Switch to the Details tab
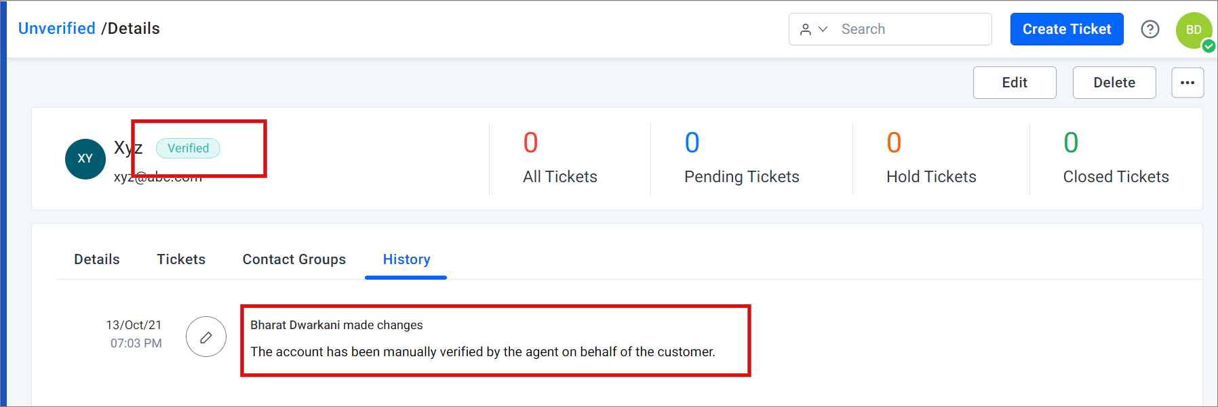Viewport: 1218px width, 407px height. tap(97, 259)
